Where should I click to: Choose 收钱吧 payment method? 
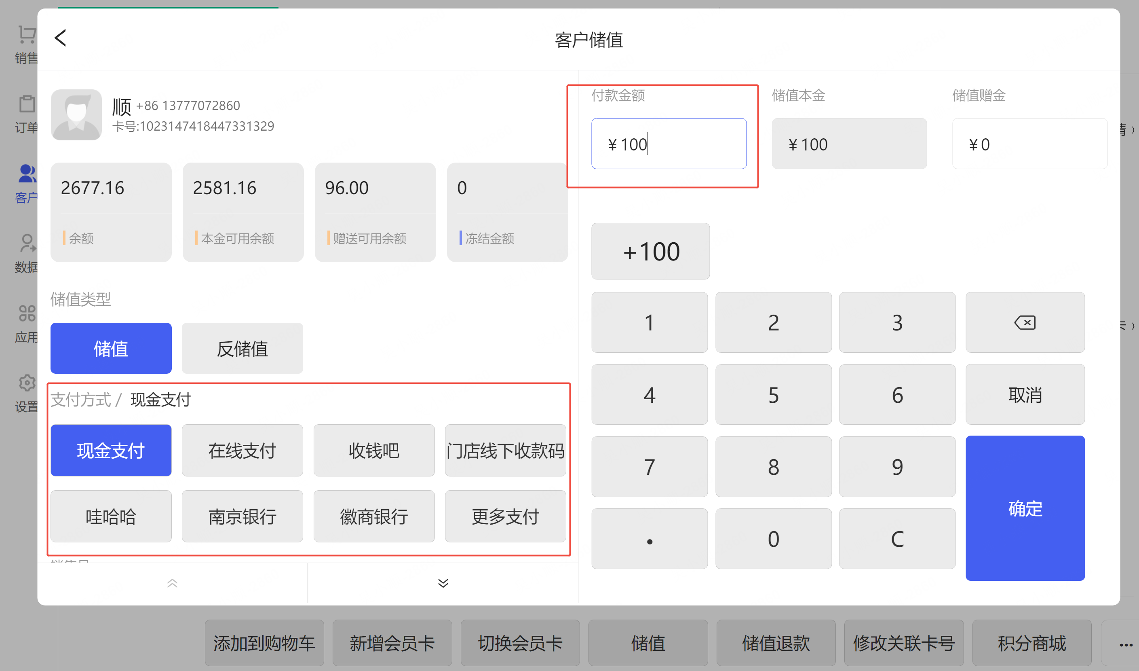point(374,450)
